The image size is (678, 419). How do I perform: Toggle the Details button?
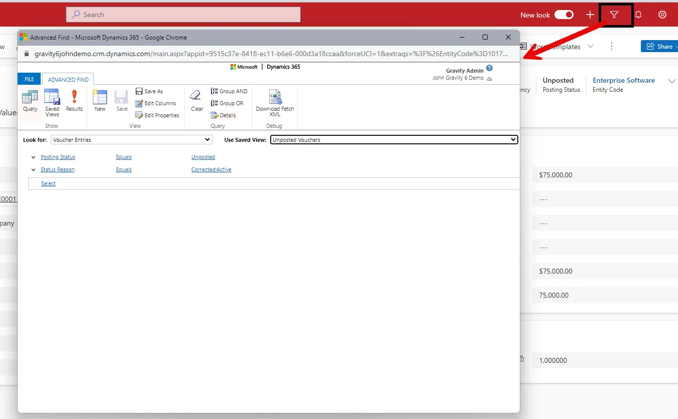pos(223,115)
